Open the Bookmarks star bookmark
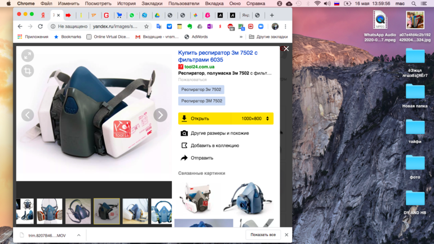Image resolution: width=434 pixels, height=244 pixels. 68,37
